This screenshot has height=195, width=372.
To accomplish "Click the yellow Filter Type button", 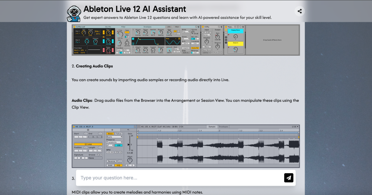I will pos(127,32).
